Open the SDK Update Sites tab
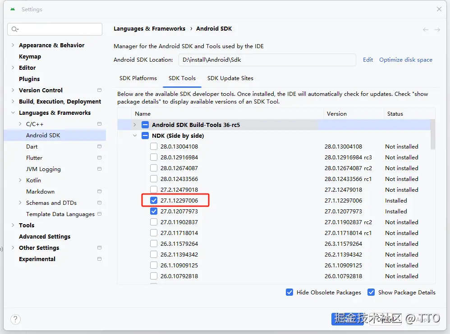This screenshot has height=334, width=450. (230, 78)
